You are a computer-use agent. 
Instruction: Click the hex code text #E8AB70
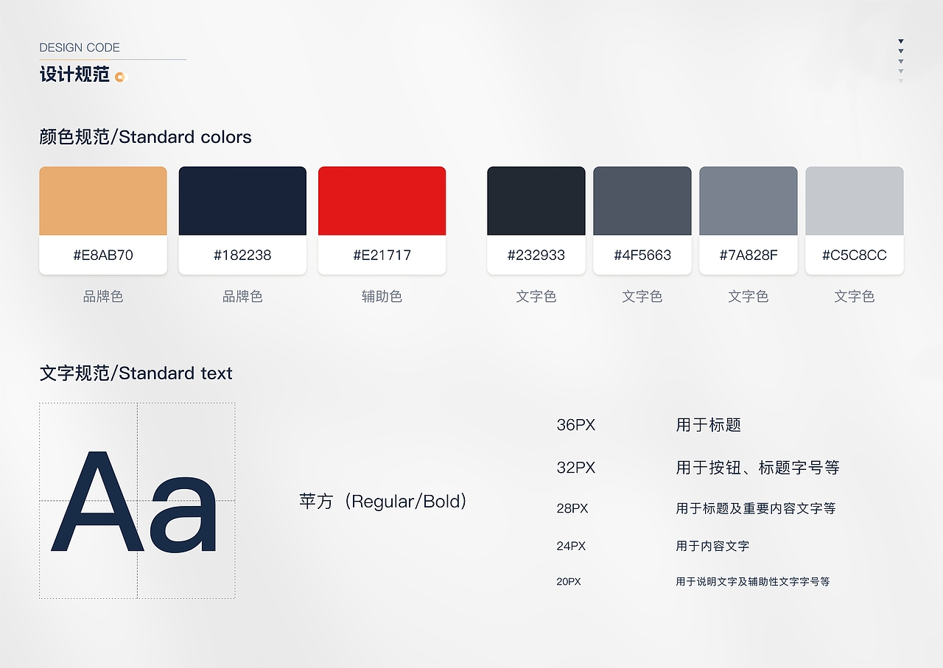pos(103,256)
